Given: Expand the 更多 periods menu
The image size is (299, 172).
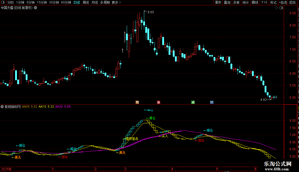Looking at the screenshot, I should tap(116, 2).
